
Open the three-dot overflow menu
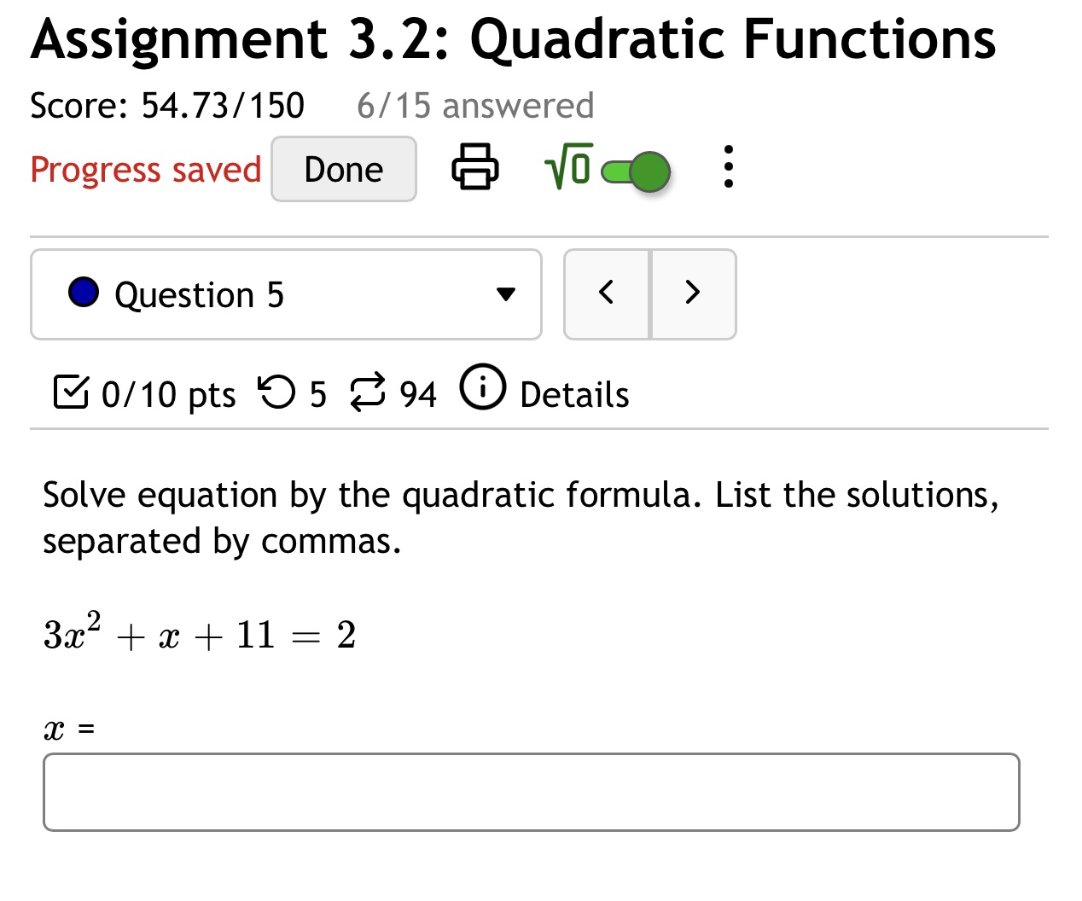tap(728, 168)
